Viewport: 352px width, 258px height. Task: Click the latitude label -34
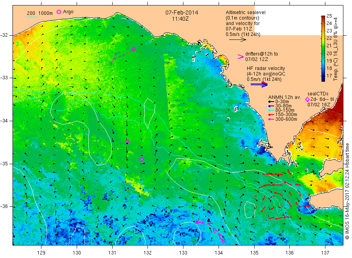[x=4, y=121]
